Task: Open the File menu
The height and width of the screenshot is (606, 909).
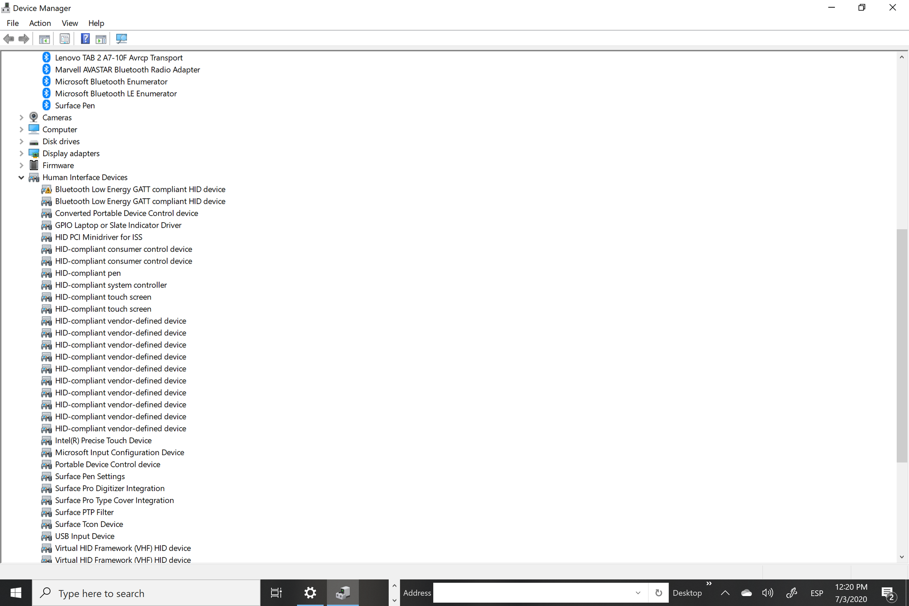Action: point(13,23)
